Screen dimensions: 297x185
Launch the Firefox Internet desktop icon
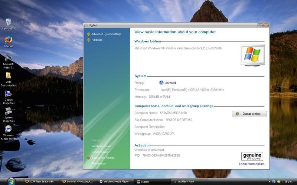coord(9,40)
